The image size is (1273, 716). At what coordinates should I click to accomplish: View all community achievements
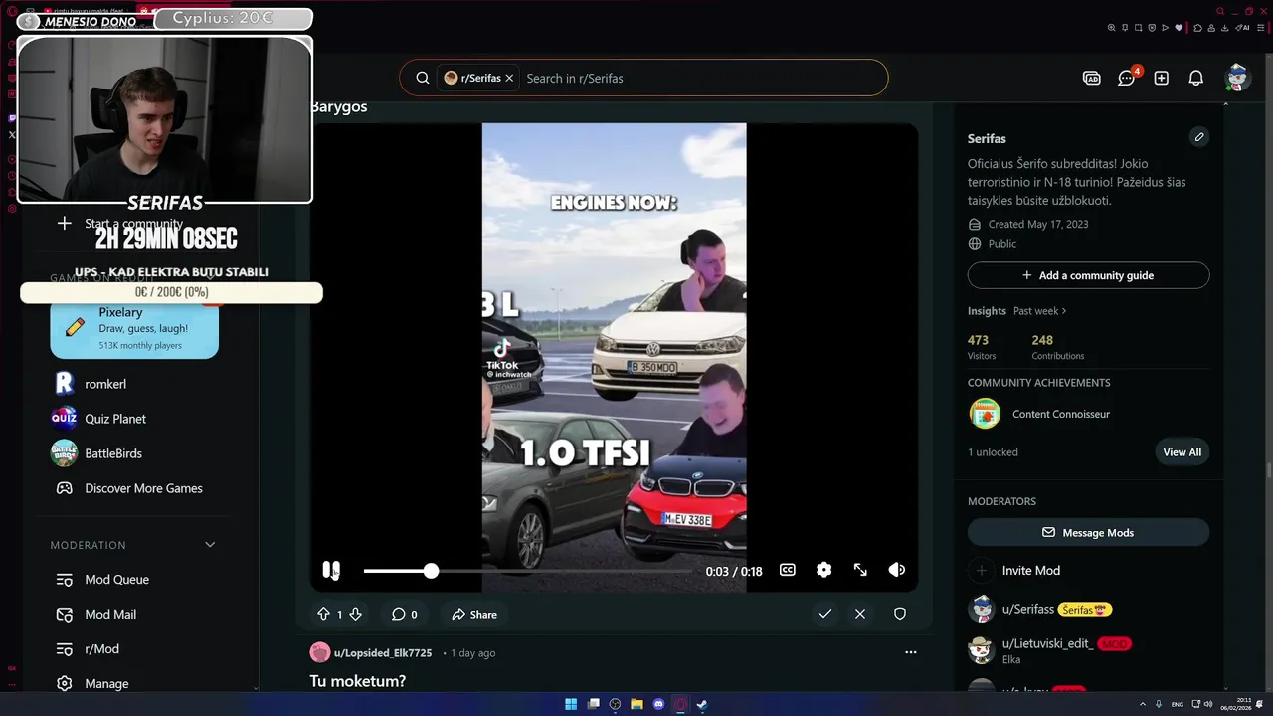coord(1182,452)
